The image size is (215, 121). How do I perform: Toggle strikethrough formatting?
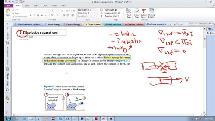coord(42,15)
